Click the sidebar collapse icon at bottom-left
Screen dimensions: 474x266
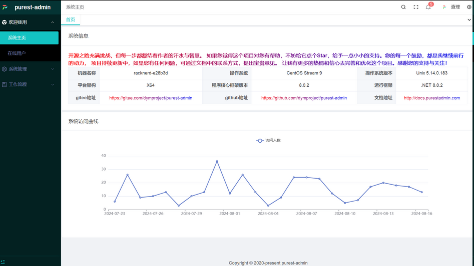tap(4, 261)
